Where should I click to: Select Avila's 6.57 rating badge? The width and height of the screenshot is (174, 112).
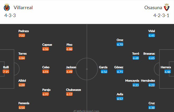click(120, 99)
